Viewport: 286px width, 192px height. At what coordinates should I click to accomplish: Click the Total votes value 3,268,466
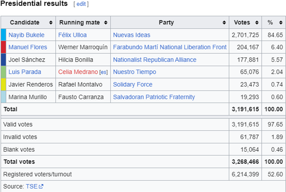pos(245,162)
